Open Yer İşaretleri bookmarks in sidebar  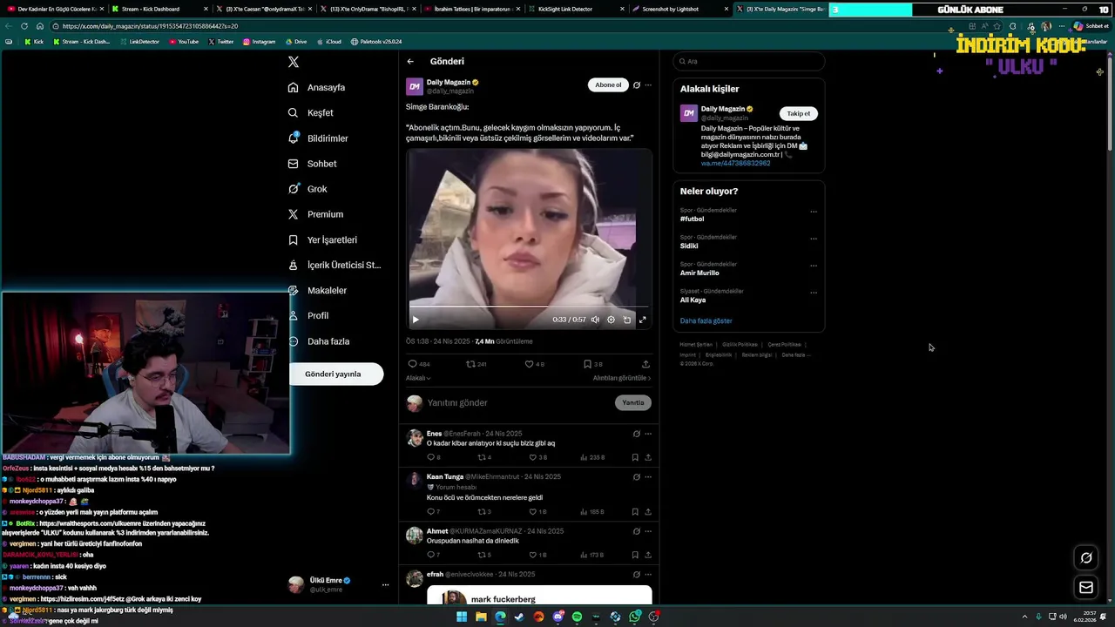tap(322, 239)
